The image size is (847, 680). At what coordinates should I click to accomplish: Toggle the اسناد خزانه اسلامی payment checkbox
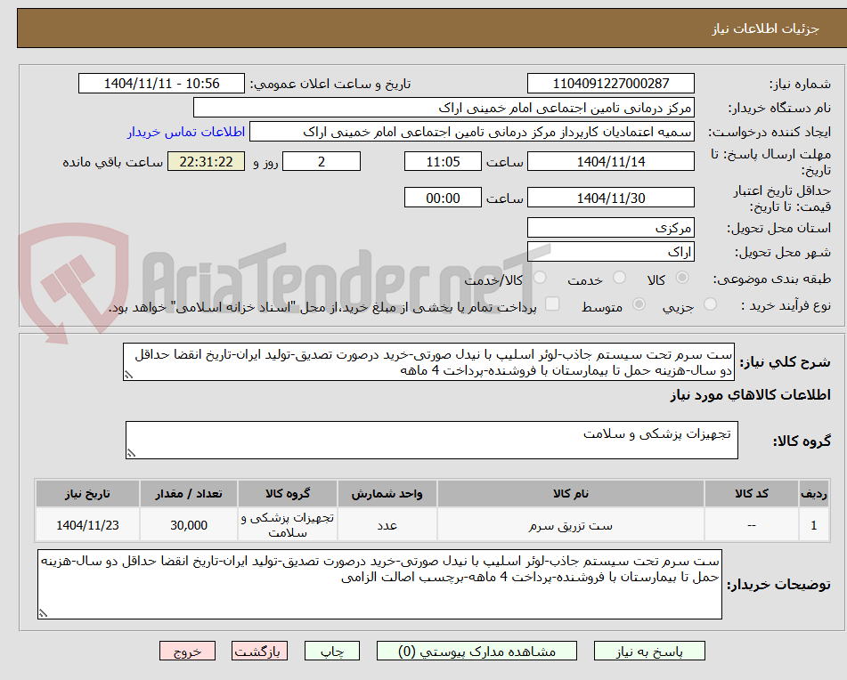552,304
